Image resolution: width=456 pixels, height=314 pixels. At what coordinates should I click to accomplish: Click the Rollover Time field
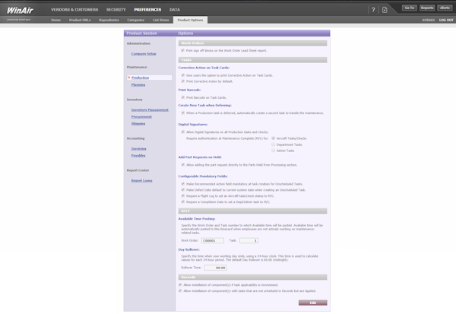[215, 268]
